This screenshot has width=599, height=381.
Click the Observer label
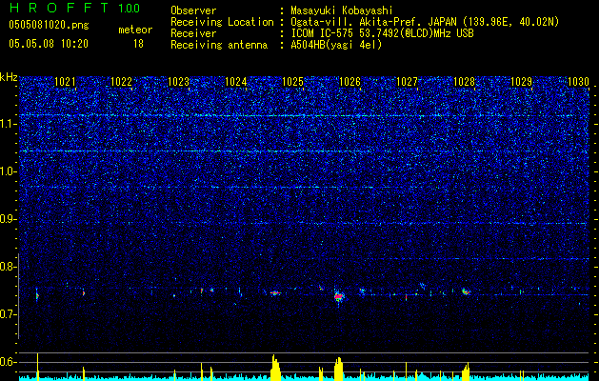pyautogui.click(x=193, y=10)
